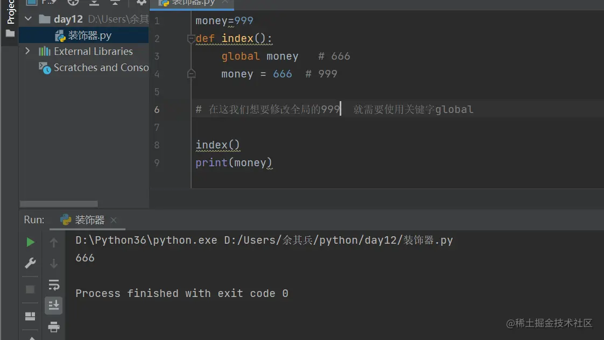Screen dimensions: 604x340
Task: Collapse all in project toolbar
Action: (115, 2)
